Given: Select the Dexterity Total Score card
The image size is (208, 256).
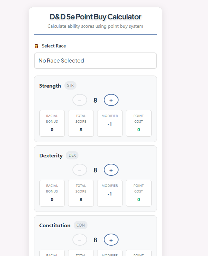Looking at the screenshot, I should click(x=81, y=193).
